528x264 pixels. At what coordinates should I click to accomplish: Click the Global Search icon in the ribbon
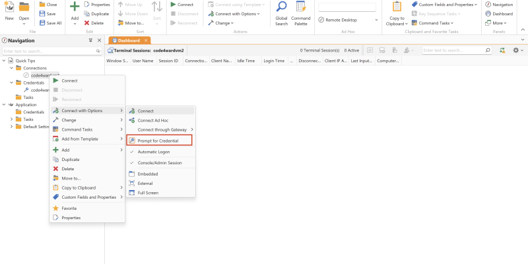[x=281, y=13]
